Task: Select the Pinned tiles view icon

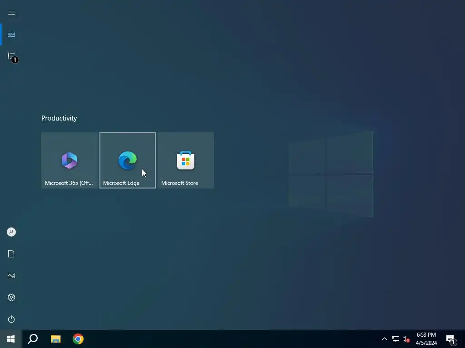Action: coord(11,34)
